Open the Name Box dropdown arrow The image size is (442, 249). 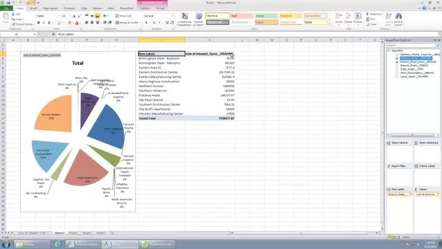[x=35, y=34]
